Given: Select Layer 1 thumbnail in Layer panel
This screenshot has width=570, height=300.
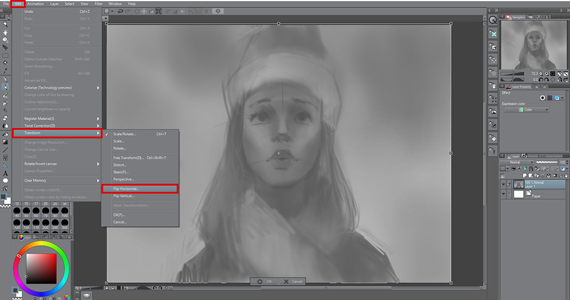Looking at the screenshot, I should [x=518, y=184].
